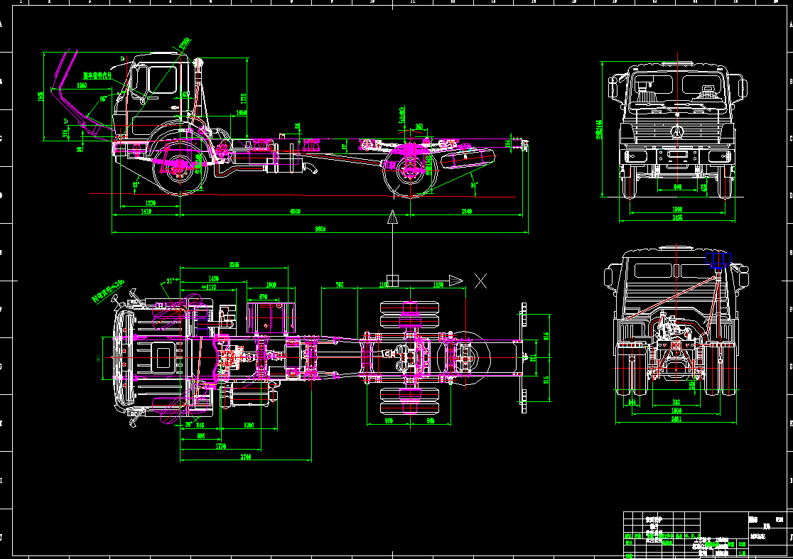The width and height of the screenshot is (793, 559).
Task: Select the turning diameter note beside plan view
Action: (x=108, y=291)
